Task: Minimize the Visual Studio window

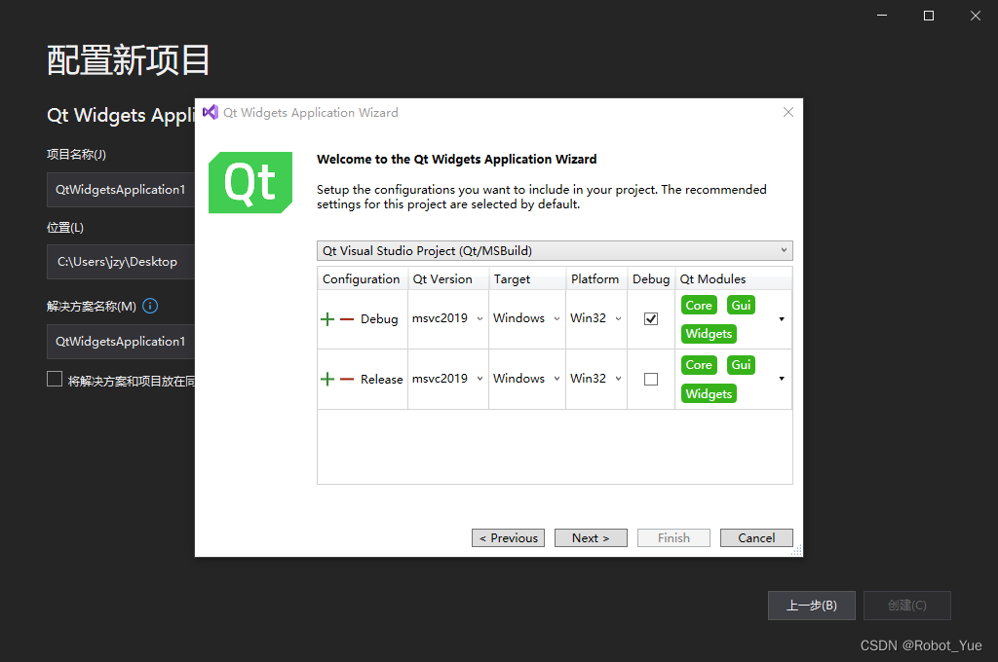Action: pos(881,16)
